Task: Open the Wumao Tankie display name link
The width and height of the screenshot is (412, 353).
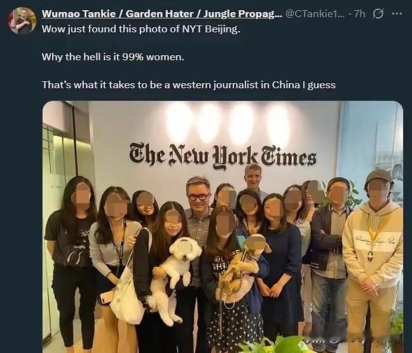Action: (x=161, y=13)
